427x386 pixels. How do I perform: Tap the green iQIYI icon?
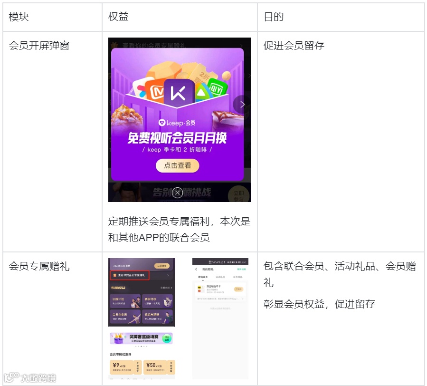point(218,88)
